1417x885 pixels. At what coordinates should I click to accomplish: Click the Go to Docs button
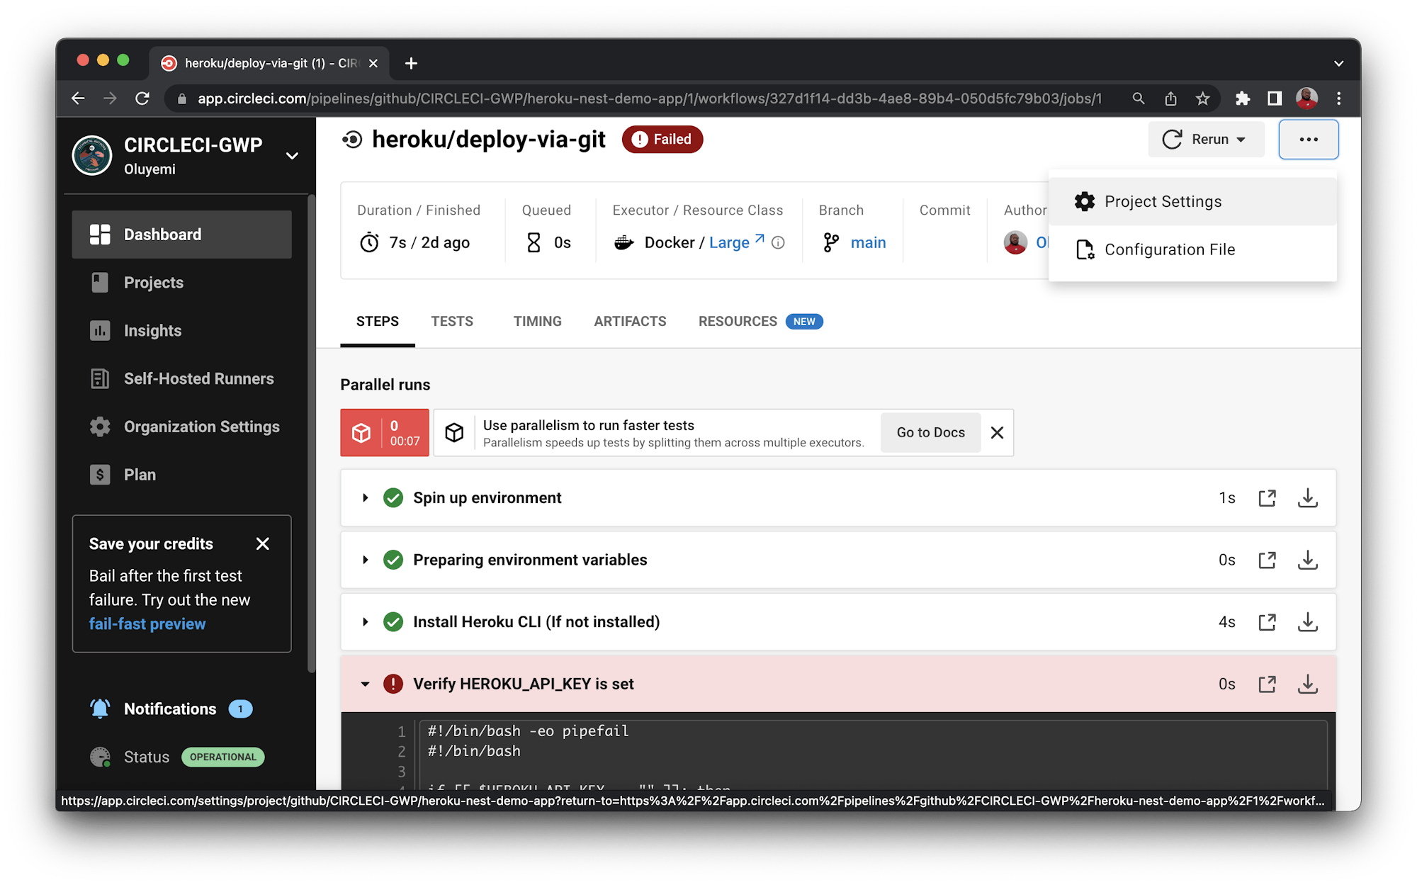[930, 432]
